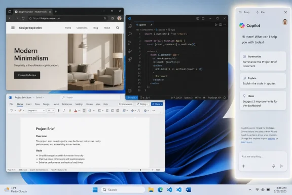Viewport: 292px width, 195px height.
Task: Open the Extensions view in VS Code
Action: 130,59
